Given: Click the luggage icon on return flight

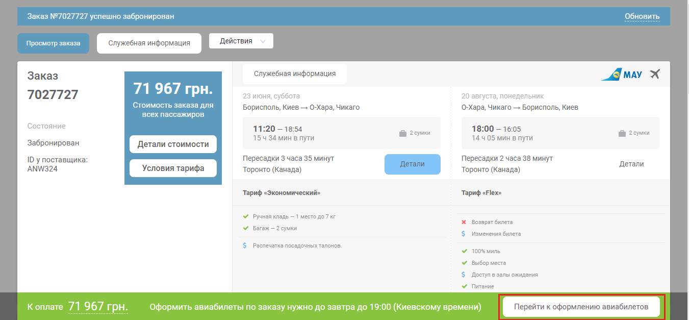Looking at the screenshot, I should coord(622,133).
